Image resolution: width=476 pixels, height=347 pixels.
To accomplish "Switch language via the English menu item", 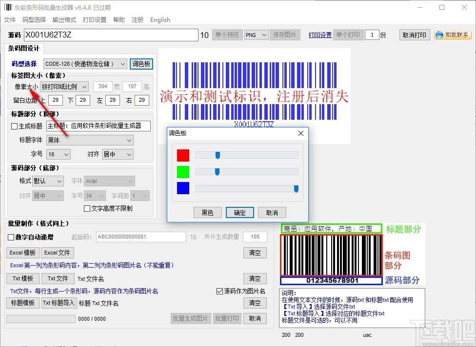I will coord(160,20).
